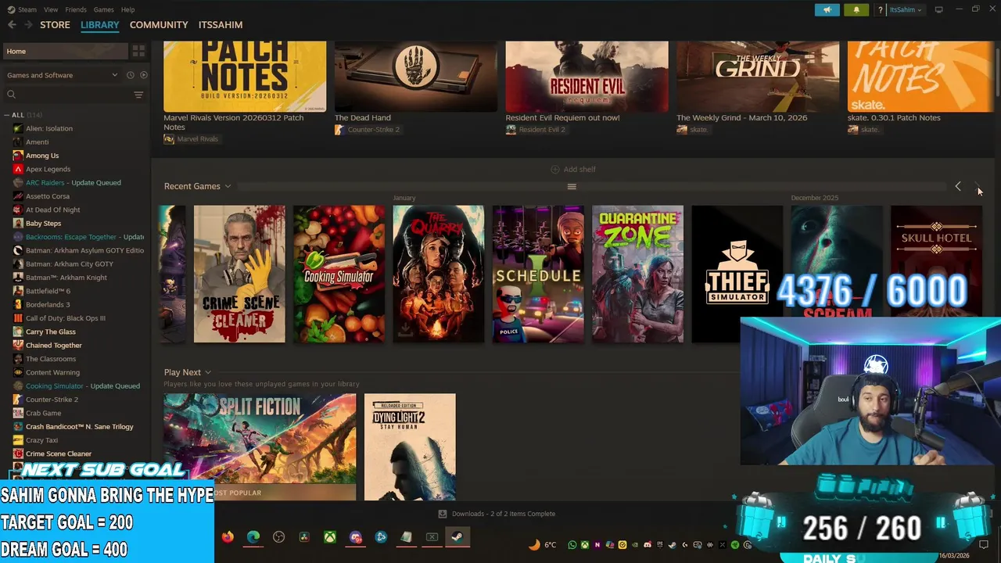The width and height of the screenshot is (1001, 563).
Task: Open the View menu
Action: tap(51, 9)
